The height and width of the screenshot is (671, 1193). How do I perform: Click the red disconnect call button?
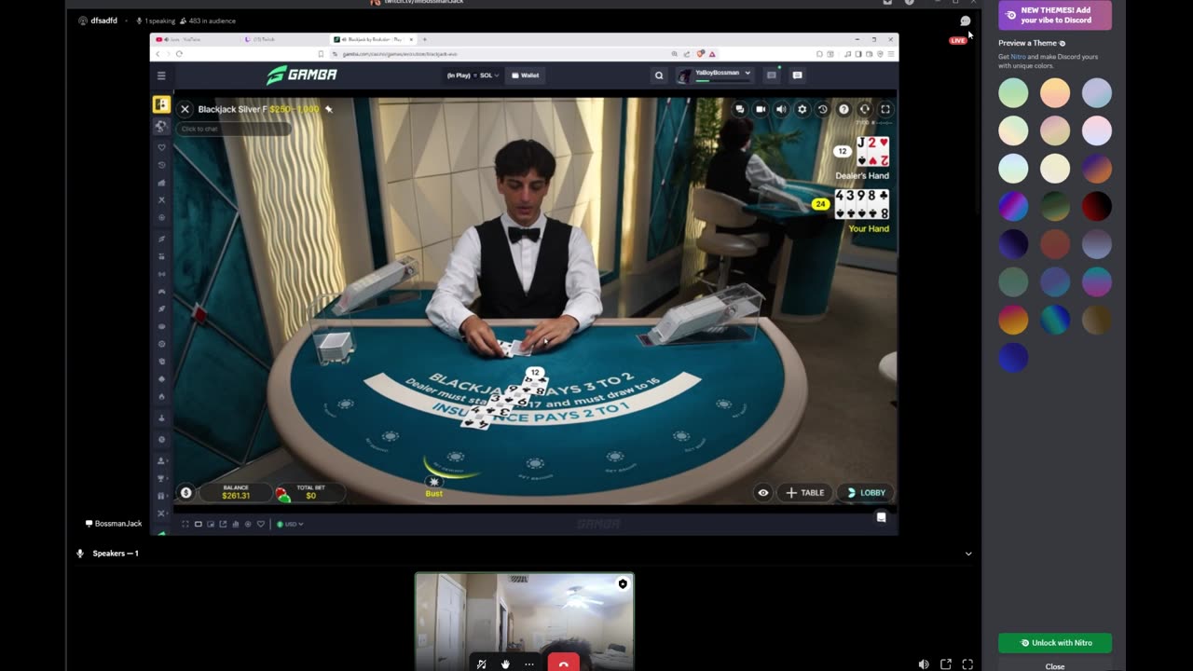point(563,664)
